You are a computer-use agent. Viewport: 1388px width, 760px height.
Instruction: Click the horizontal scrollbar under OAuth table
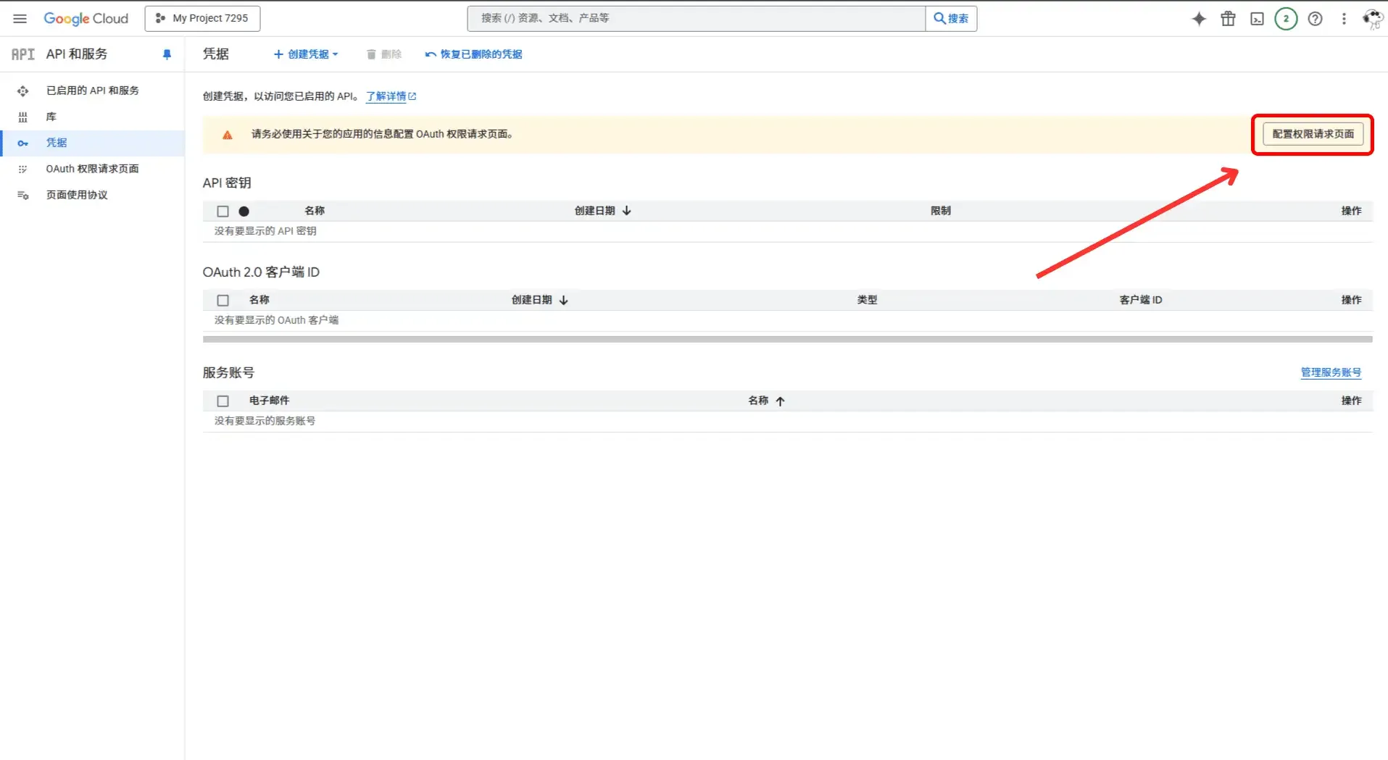(x=788, y=339)
